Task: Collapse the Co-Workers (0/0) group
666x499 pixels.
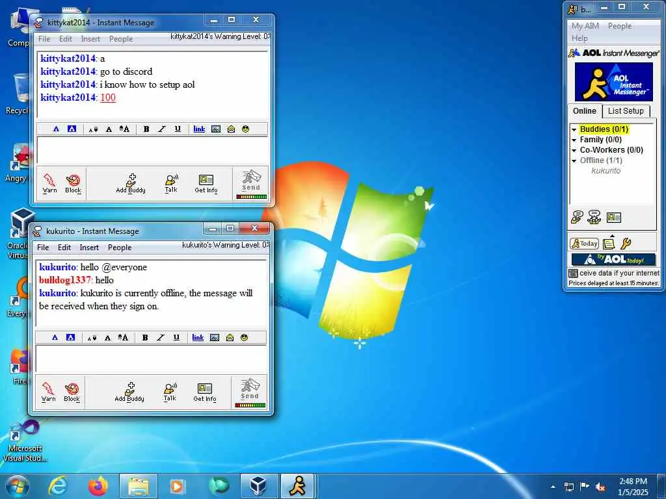Action: tap(574, 150)
